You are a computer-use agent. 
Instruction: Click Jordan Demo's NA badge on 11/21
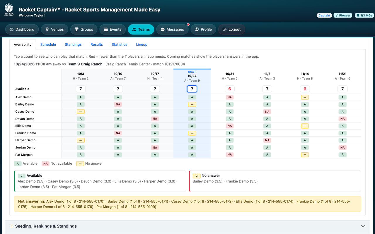coord(342,147)
